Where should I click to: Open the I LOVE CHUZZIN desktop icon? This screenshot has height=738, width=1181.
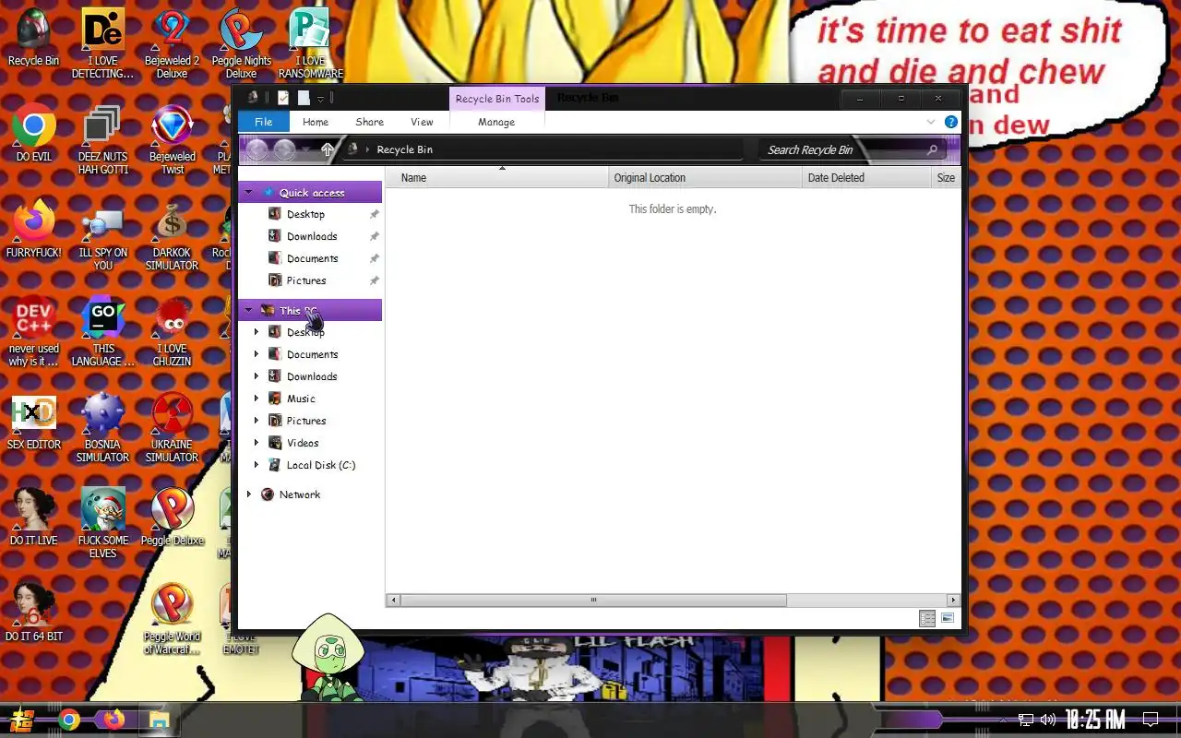(172, 332)
